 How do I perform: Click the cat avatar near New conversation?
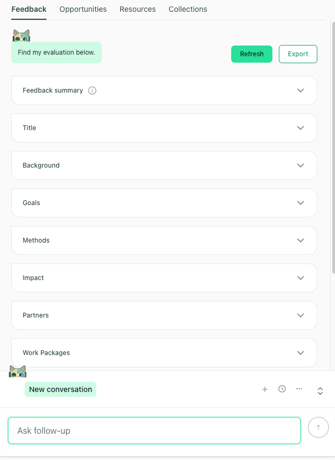pos(18,371)
